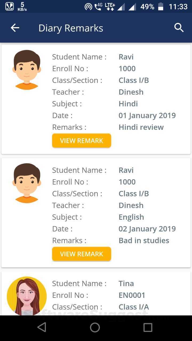Tap the back arrow in header
192x341 pixels.
[15, 28]
